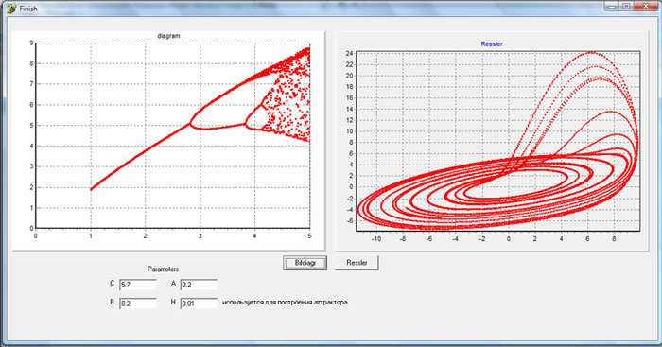Image resolution: width=662 pixels, height=347 pixels.
Task: Minimize the Finish window
Action: coord(611,7)
